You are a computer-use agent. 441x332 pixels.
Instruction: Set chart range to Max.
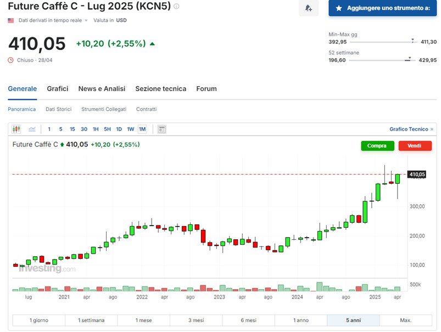tap(405, 320)
